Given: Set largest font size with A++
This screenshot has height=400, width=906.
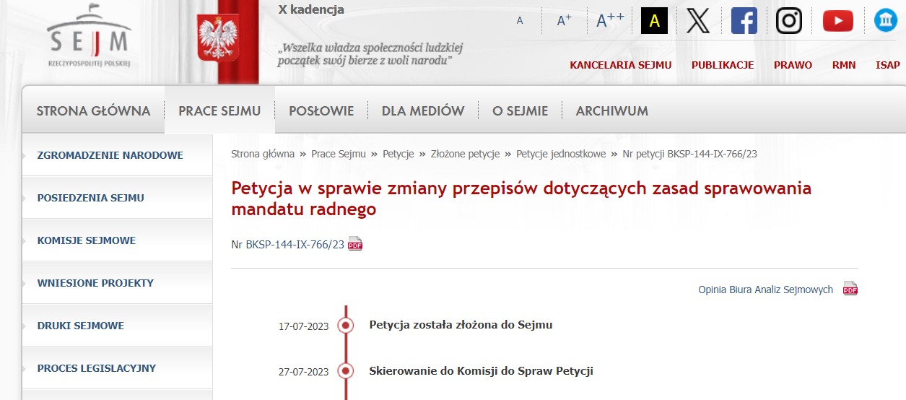Looking at the screenshot, I should point(610,21).
